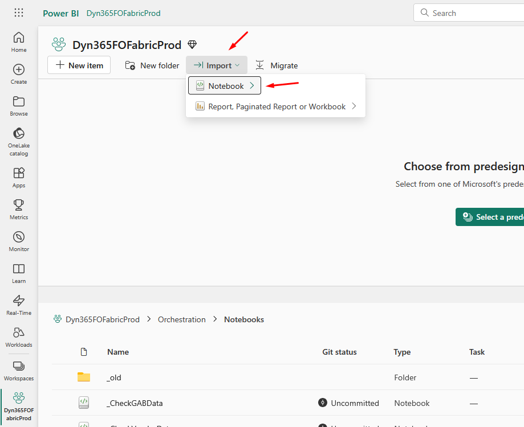Open Workloads from the sidebar

point(19,337)
